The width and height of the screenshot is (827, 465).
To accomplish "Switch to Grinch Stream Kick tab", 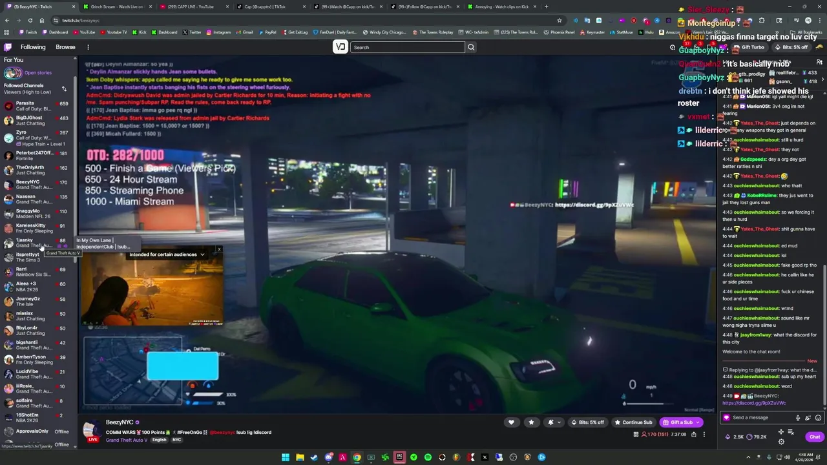I will (x=116, y=6).
